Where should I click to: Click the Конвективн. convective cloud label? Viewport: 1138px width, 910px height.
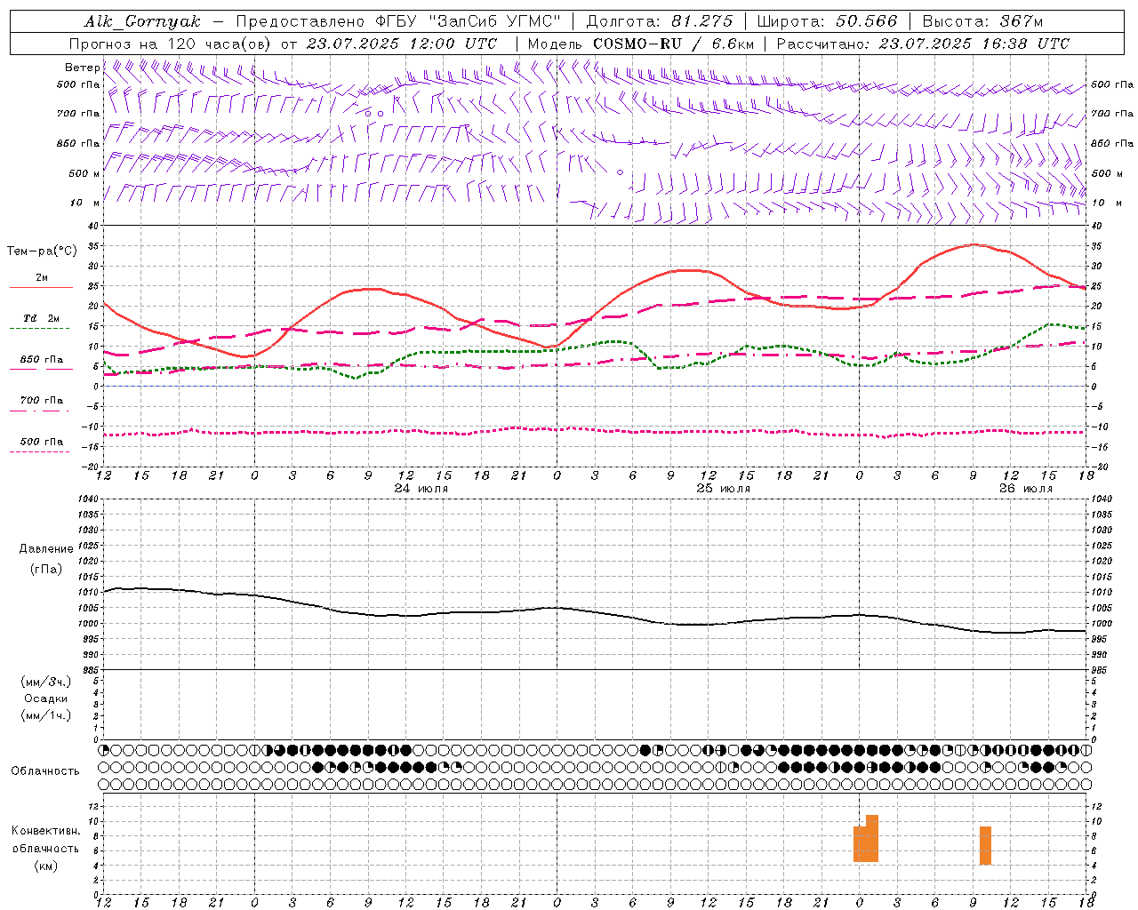tap(46, 831)
